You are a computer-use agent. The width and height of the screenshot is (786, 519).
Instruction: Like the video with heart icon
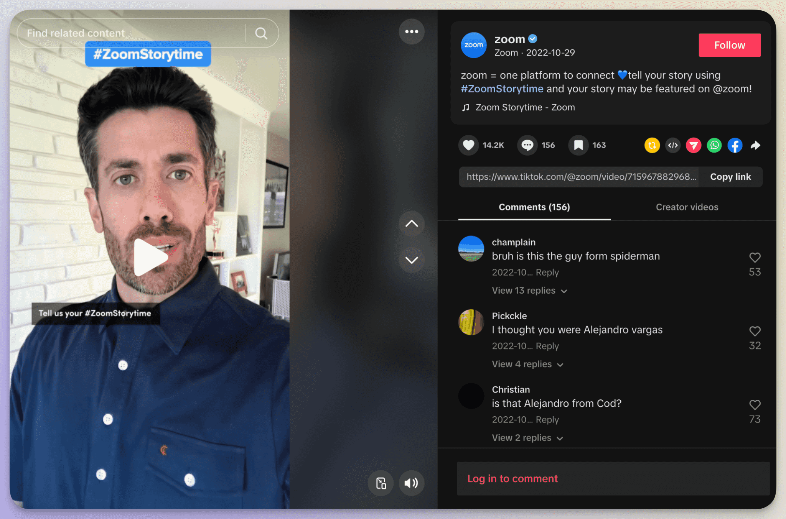coord(468,145)
